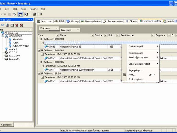177x133 pixels.
Task: Open the Service column filter dropdown
Action: tap(106, 35)
